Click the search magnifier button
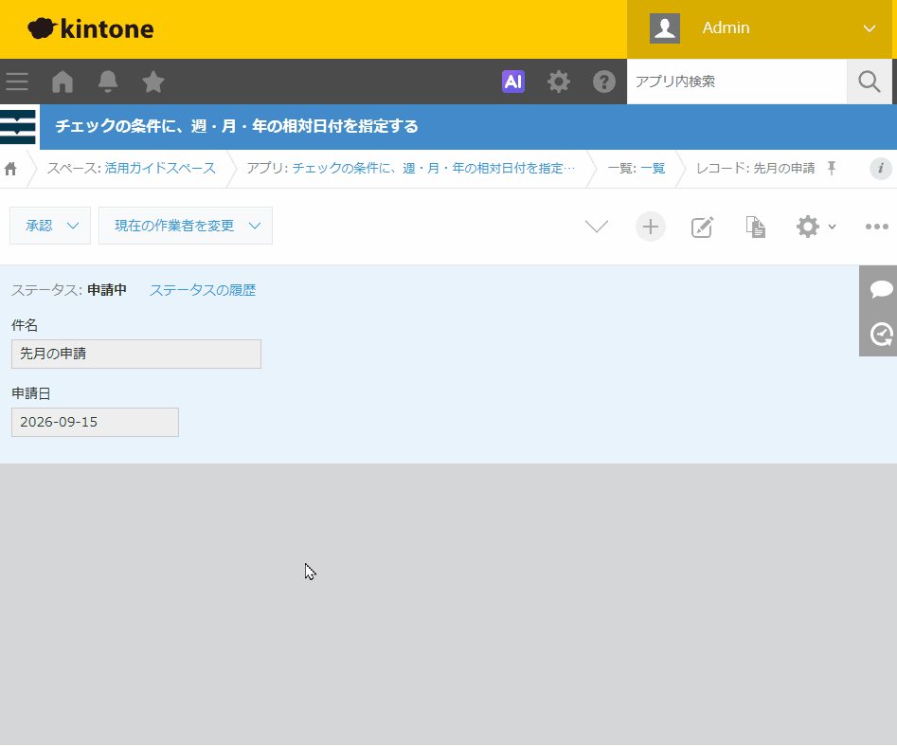The height and width of the screenshot is (746, 897). [869, 82]
